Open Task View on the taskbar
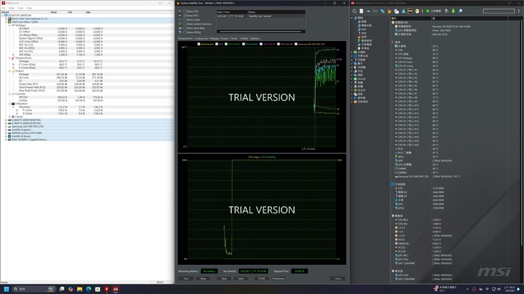The image size is (524, 294). (62, 289)
